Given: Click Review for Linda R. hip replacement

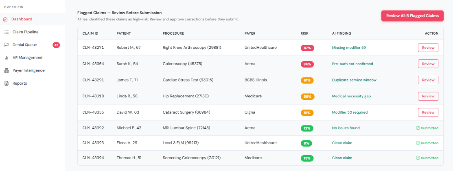Looking at the screenshot, I should (428, 96).
